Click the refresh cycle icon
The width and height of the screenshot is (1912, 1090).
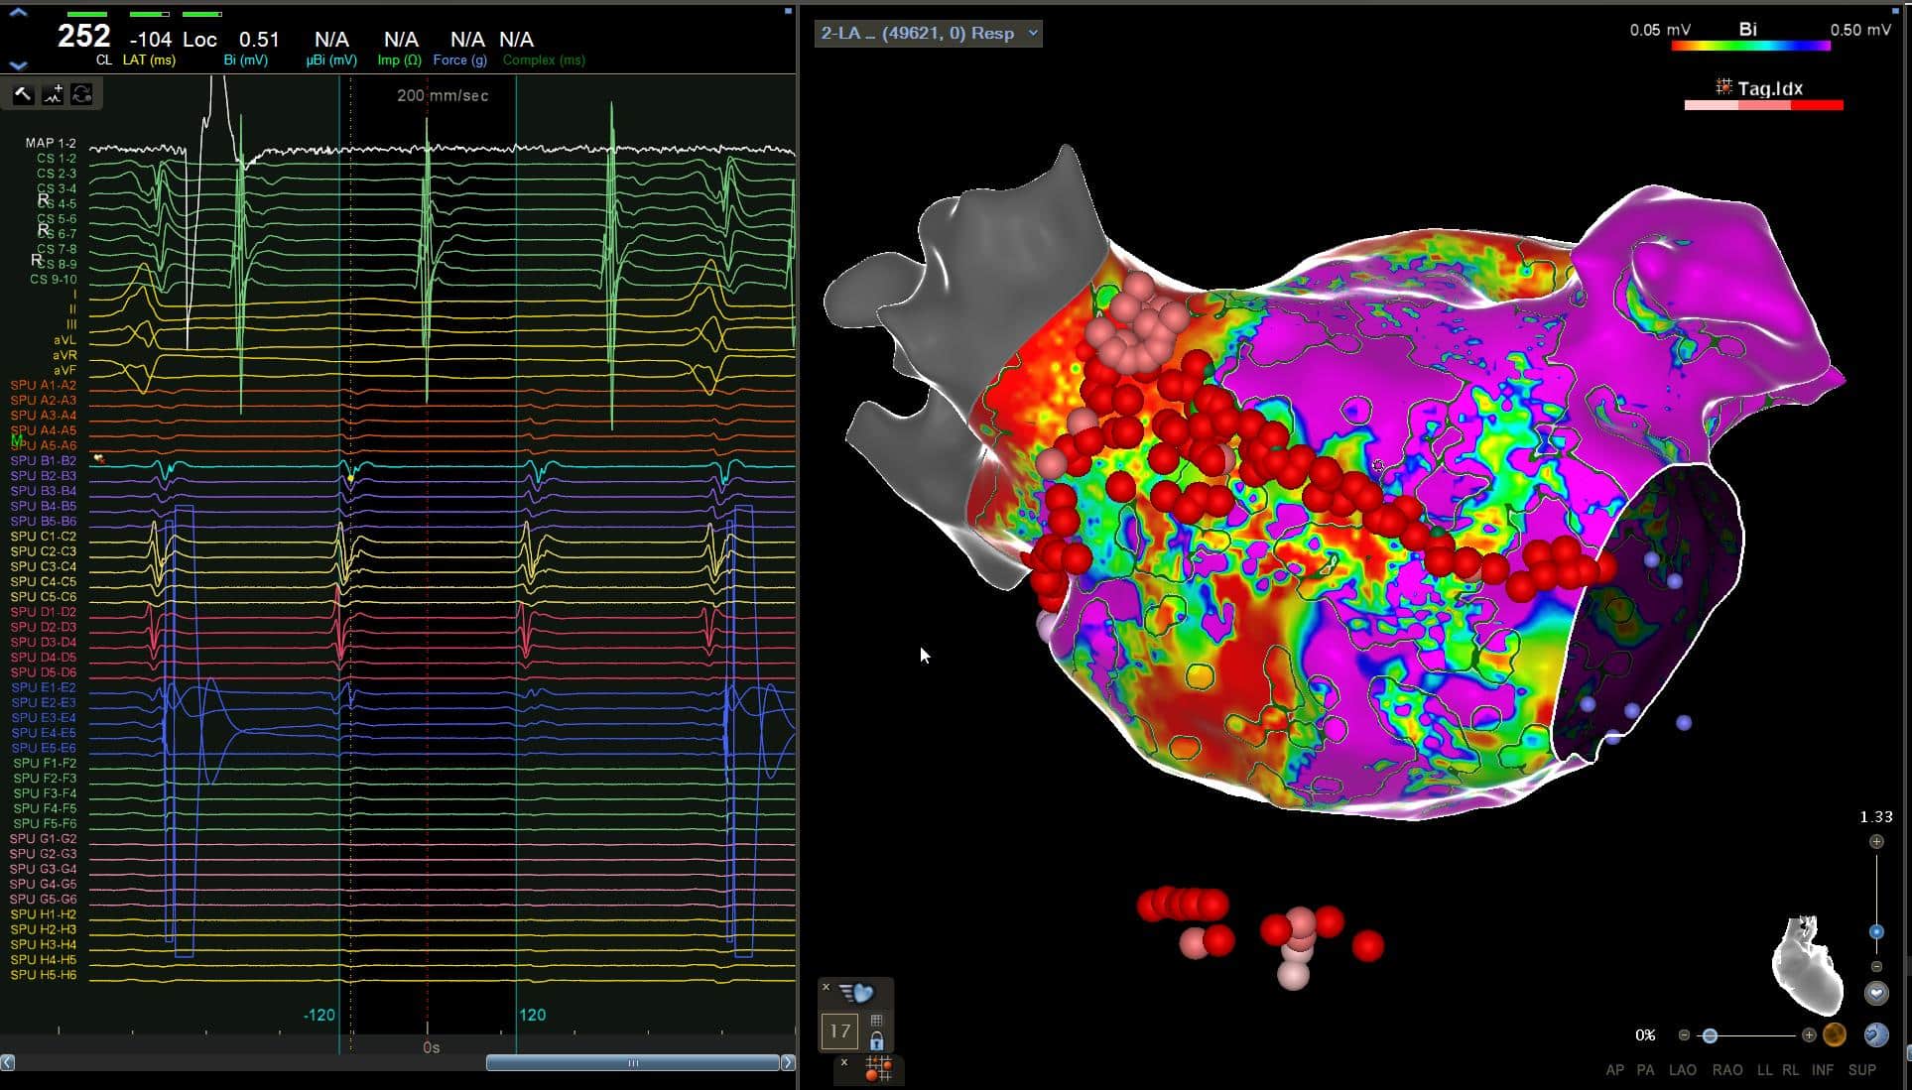pos(82,94)
